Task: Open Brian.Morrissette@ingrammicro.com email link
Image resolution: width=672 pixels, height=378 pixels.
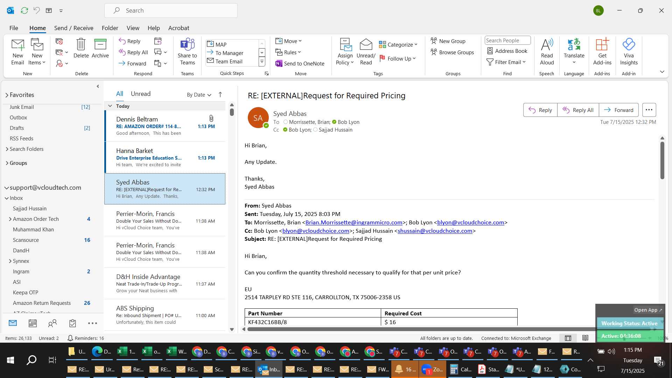Action: click(353, 222)
